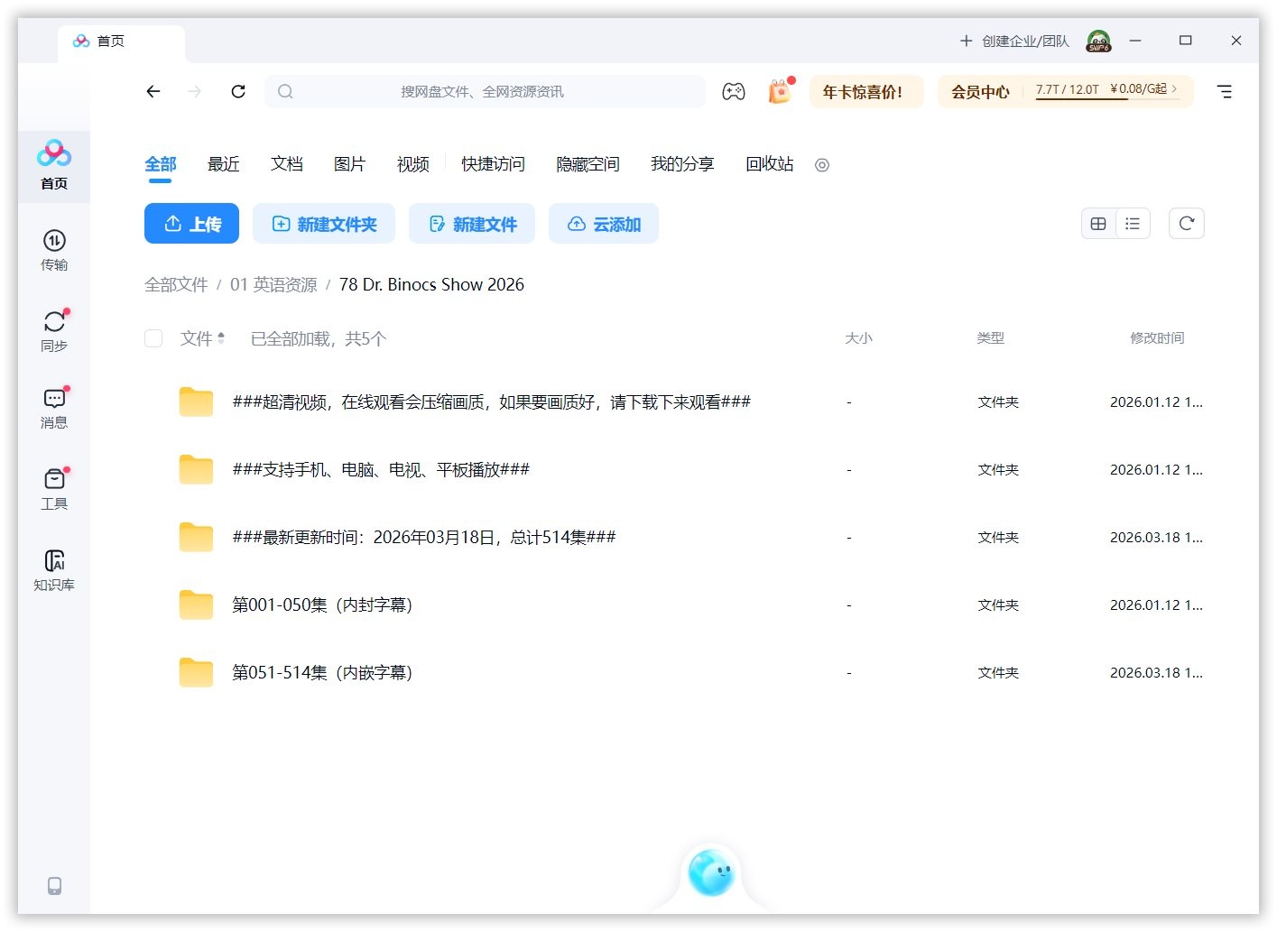The height and width of the screenshot is (932, 1277).
Task: Select the 同步 (Sync) sidebar icon
Action: coord(54,330)
